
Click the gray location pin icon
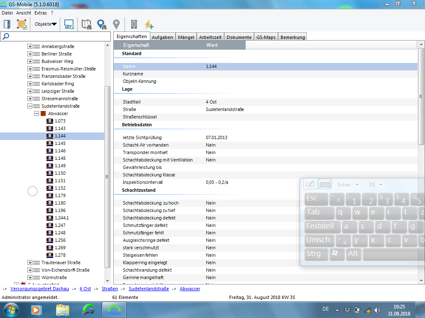116,24
